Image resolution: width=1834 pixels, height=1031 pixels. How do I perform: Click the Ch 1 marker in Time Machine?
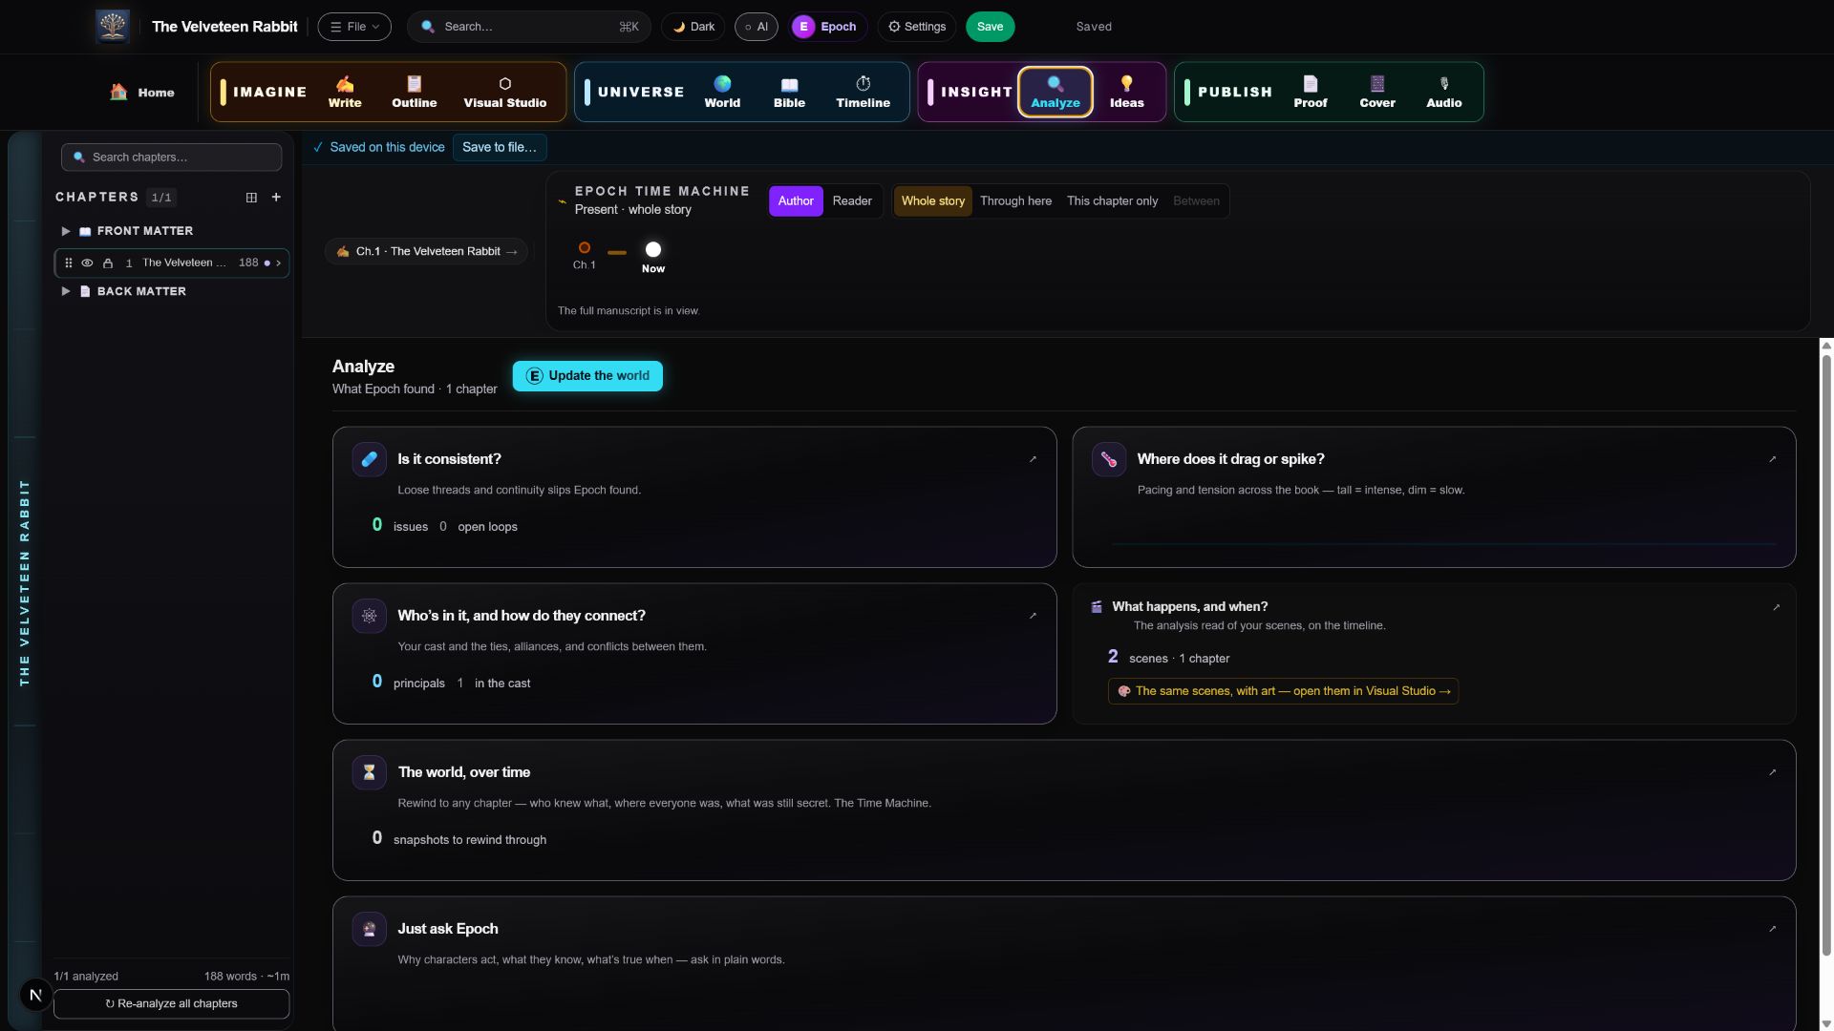point(585,255)
